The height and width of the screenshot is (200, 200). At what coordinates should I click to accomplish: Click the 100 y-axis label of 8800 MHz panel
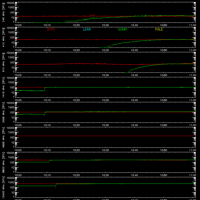pyautogui.click(x=12, y=162)
